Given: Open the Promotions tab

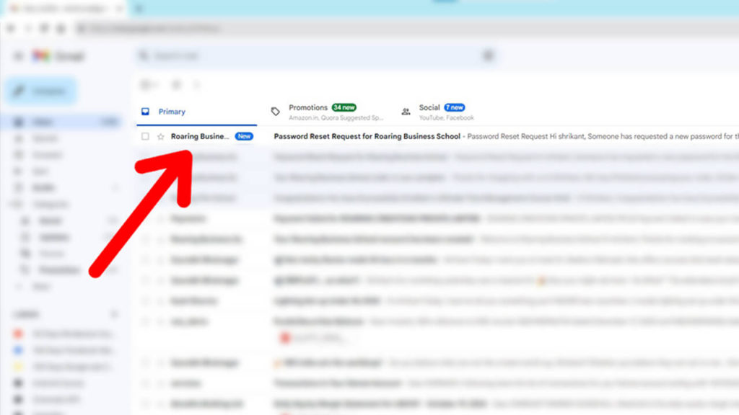Looking at the screenshot, I should pos(328,112).
